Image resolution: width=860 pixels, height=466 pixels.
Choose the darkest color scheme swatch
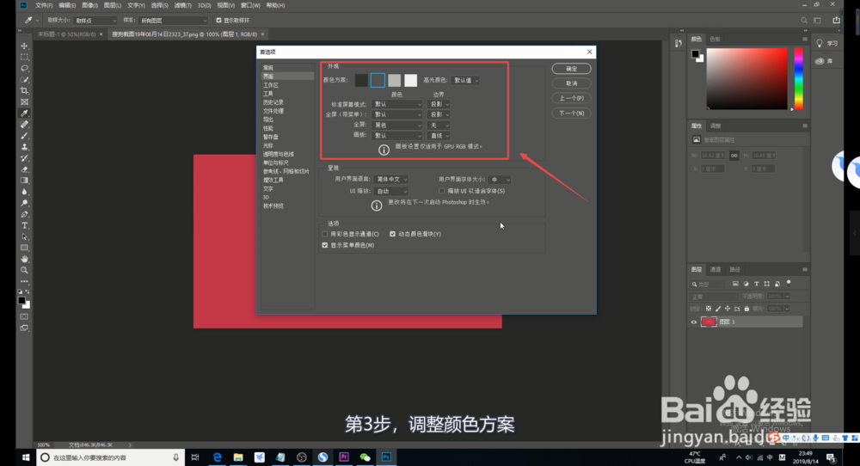tap(361, 81)
